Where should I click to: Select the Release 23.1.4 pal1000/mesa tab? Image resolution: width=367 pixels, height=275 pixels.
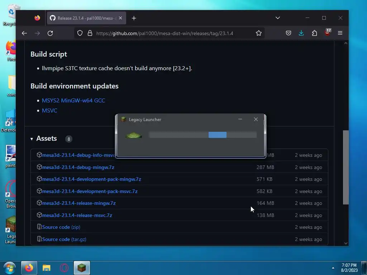[x=86, y=18]
